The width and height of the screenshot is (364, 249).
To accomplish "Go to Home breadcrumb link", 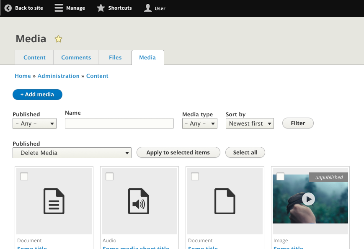I will [23, 76].
